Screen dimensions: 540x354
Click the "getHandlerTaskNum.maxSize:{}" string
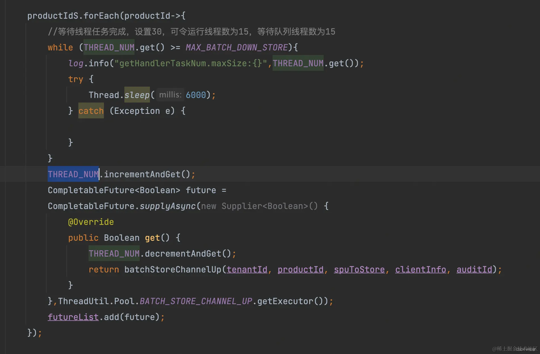(191, 63)
